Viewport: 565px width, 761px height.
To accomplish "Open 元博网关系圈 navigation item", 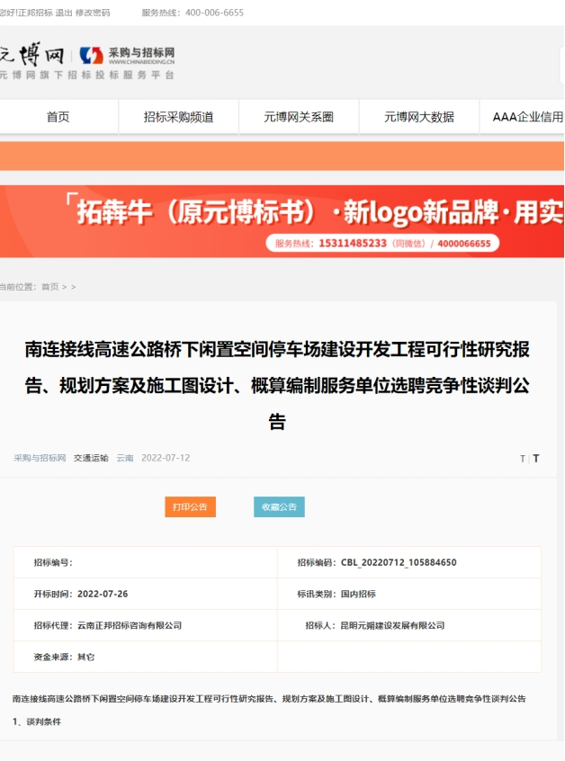I will [299, 117].
